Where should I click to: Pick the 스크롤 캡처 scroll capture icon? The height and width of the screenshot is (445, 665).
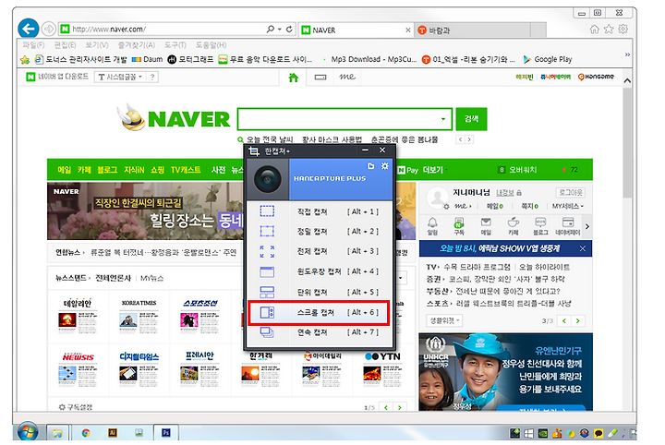pos(267,312)
